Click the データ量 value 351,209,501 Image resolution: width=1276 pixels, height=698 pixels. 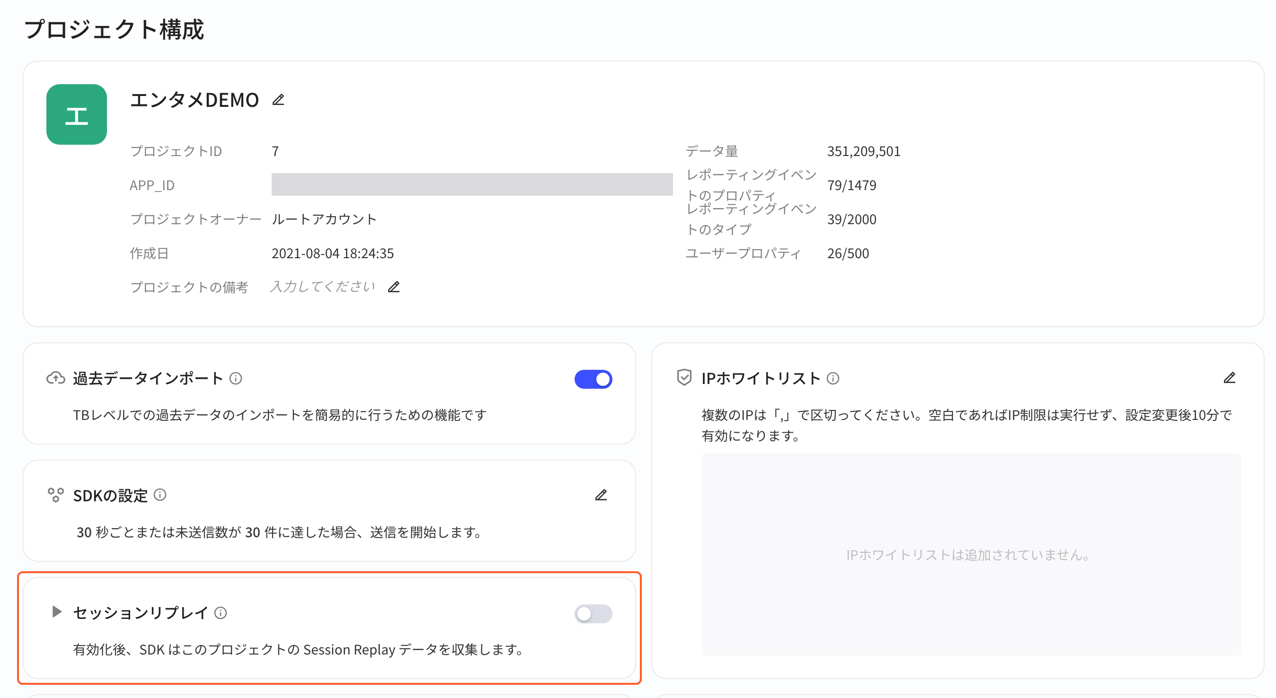tap(863, 151)
